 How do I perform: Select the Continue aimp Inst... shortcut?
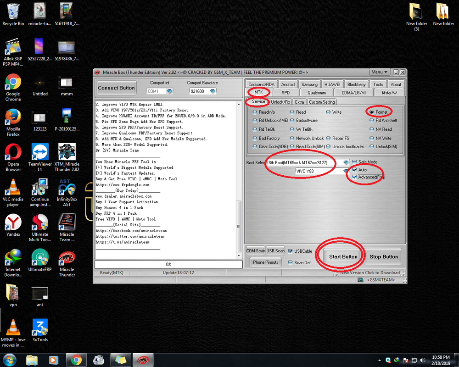40,193
